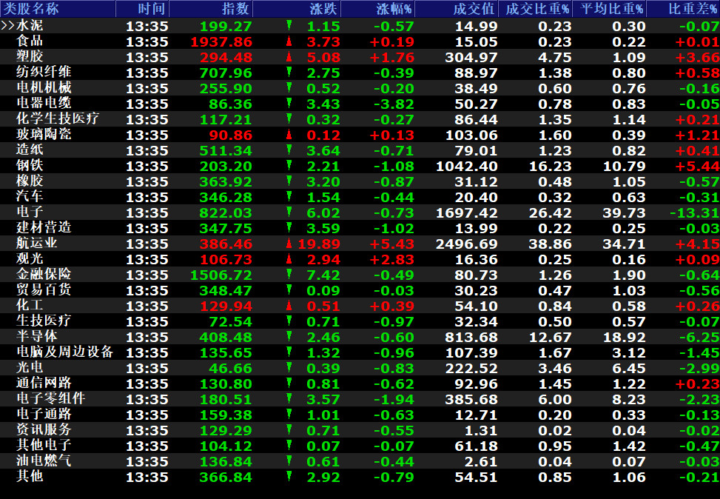Click the weight difference -13.31
The height and width of the screenshot is (499, 720).
(694, 212)
